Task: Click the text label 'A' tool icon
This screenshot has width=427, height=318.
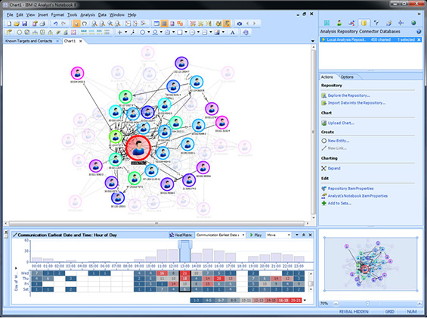Action: pos(232,33)
